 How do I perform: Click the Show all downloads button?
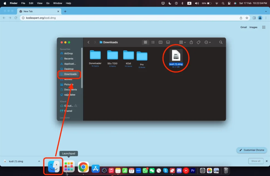pos(256,161)
